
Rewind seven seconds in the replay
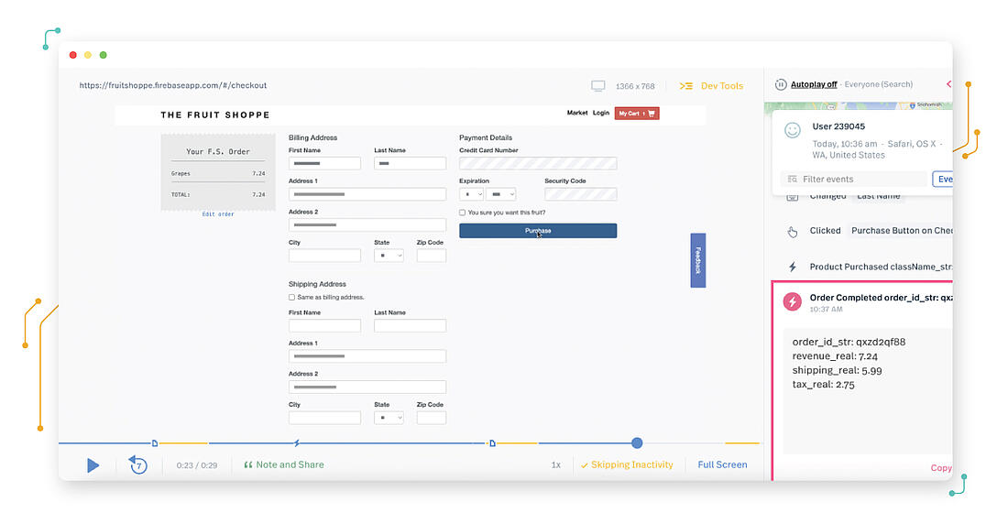(138, 464)
